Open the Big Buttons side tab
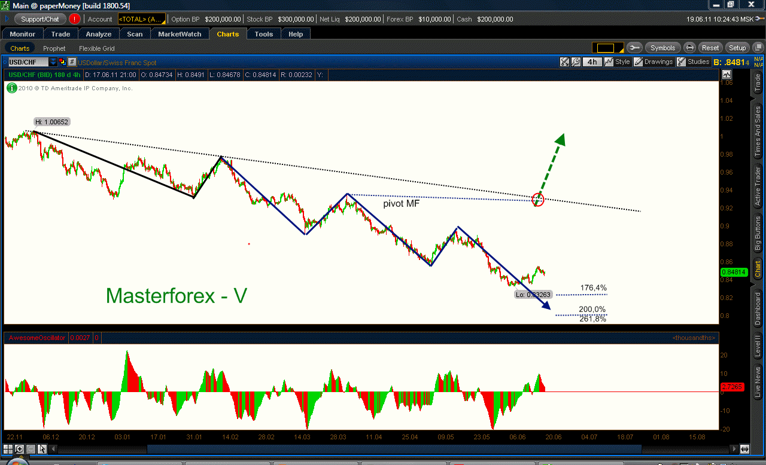This screenshot has width=766, height=465. point(758,234)
